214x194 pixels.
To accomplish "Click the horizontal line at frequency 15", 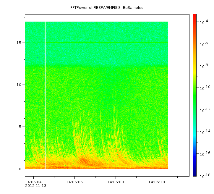I will pos(106,43).
